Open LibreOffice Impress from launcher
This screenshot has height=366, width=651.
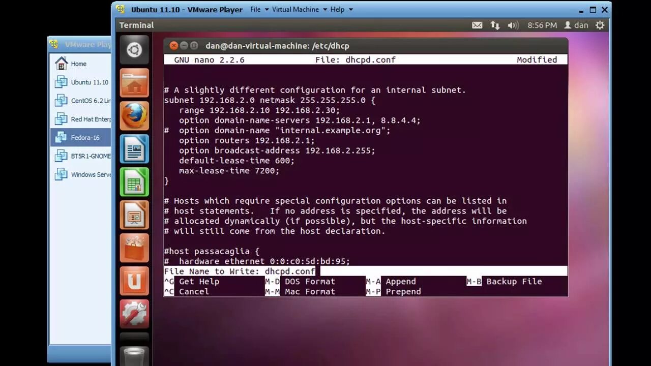pos(134,215)
